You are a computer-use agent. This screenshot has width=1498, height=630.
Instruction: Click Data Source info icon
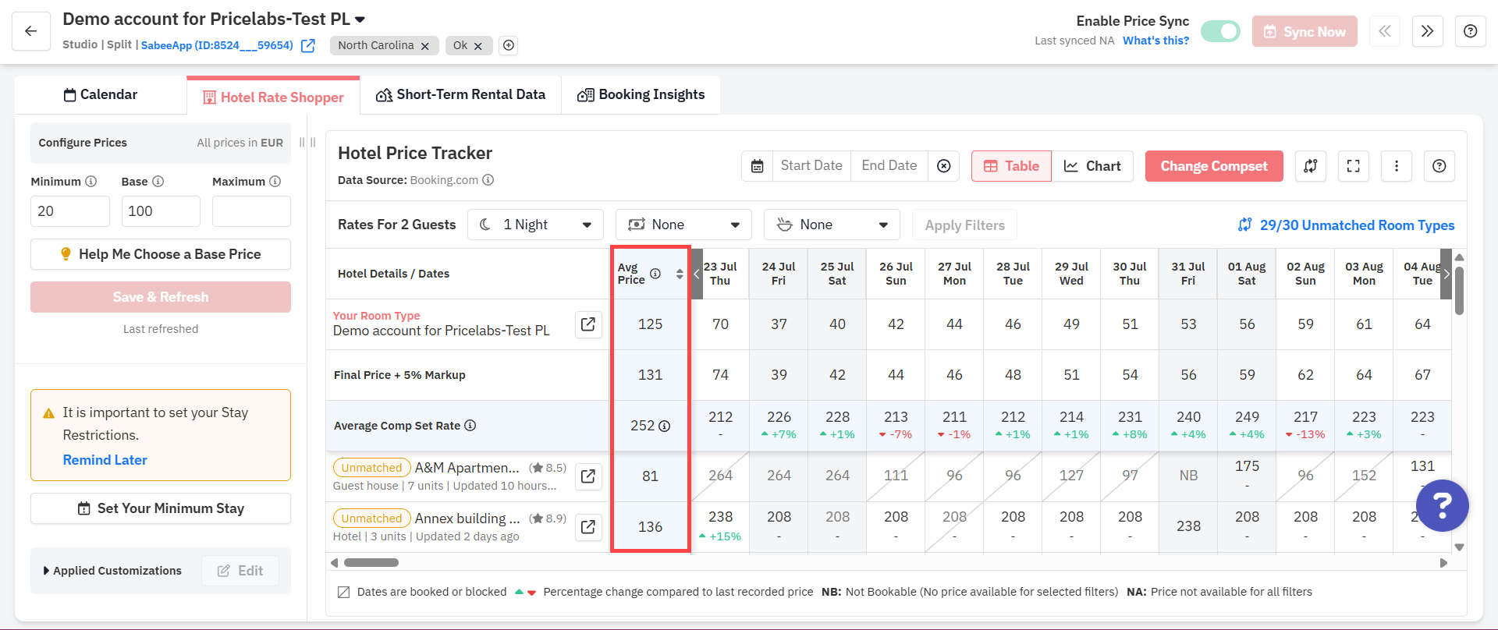(488, 180)
